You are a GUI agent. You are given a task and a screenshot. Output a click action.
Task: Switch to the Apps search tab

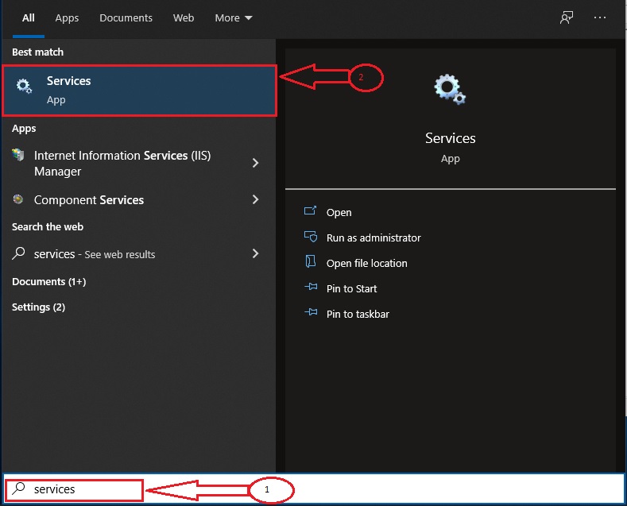point(67,18)
